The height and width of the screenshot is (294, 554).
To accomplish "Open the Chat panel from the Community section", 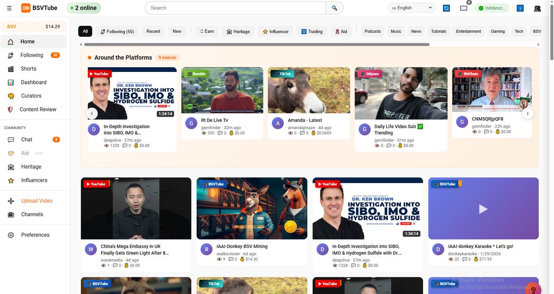I will point(26,139).
